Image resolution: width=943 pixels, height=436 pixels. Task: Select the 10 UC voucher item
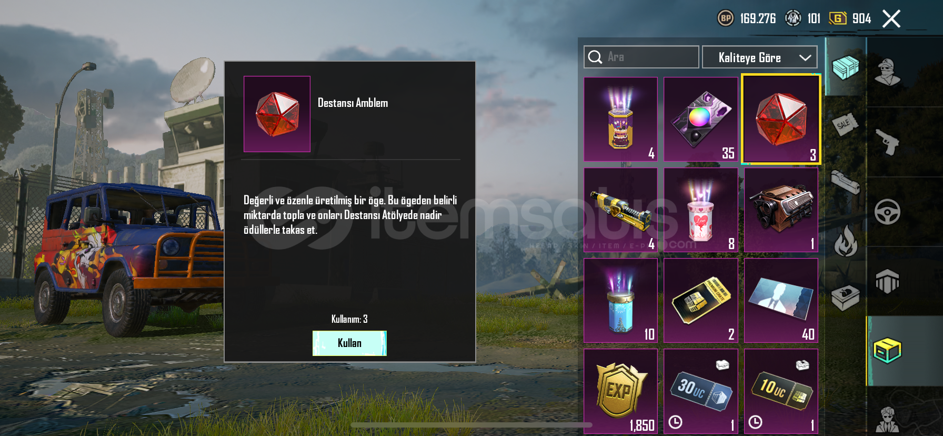(781, 391)
